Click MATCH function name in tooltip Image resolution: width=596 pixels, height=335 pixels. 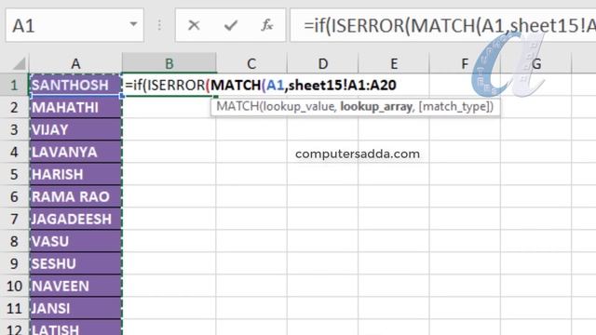pyautogui.click(x=238, y=106)
